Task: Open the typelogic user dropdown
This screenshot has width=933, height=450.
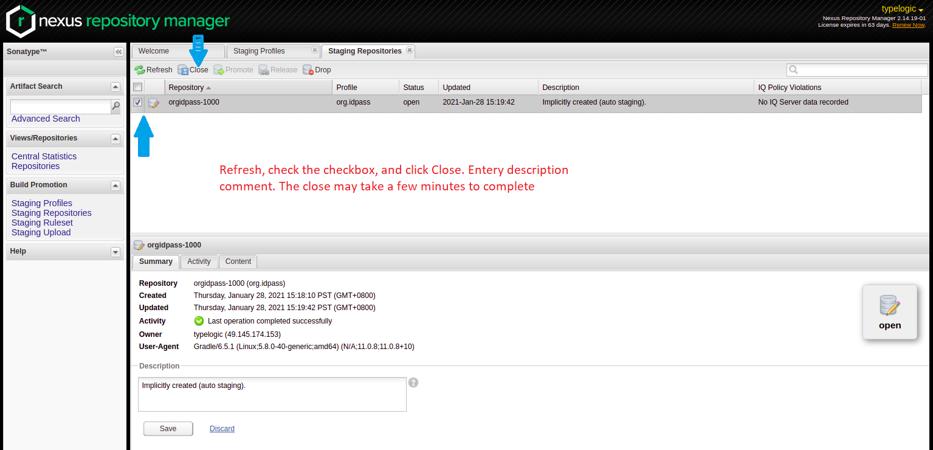Action: (x=903, y=9)
